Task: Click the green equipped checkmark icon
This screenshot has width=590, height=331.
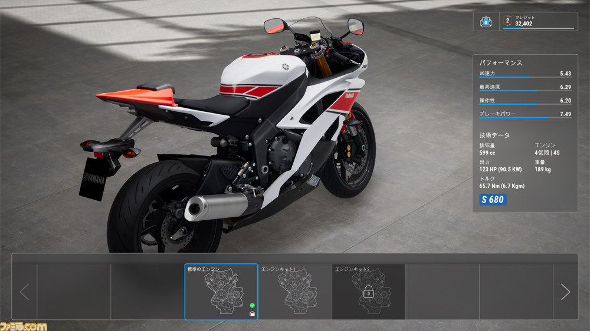Action: point(252,306)
